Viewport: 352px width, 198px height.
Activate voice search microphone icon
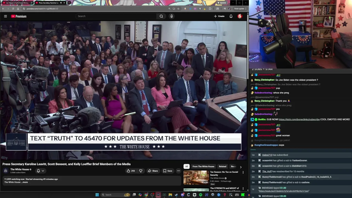click(x=171, y=16)
